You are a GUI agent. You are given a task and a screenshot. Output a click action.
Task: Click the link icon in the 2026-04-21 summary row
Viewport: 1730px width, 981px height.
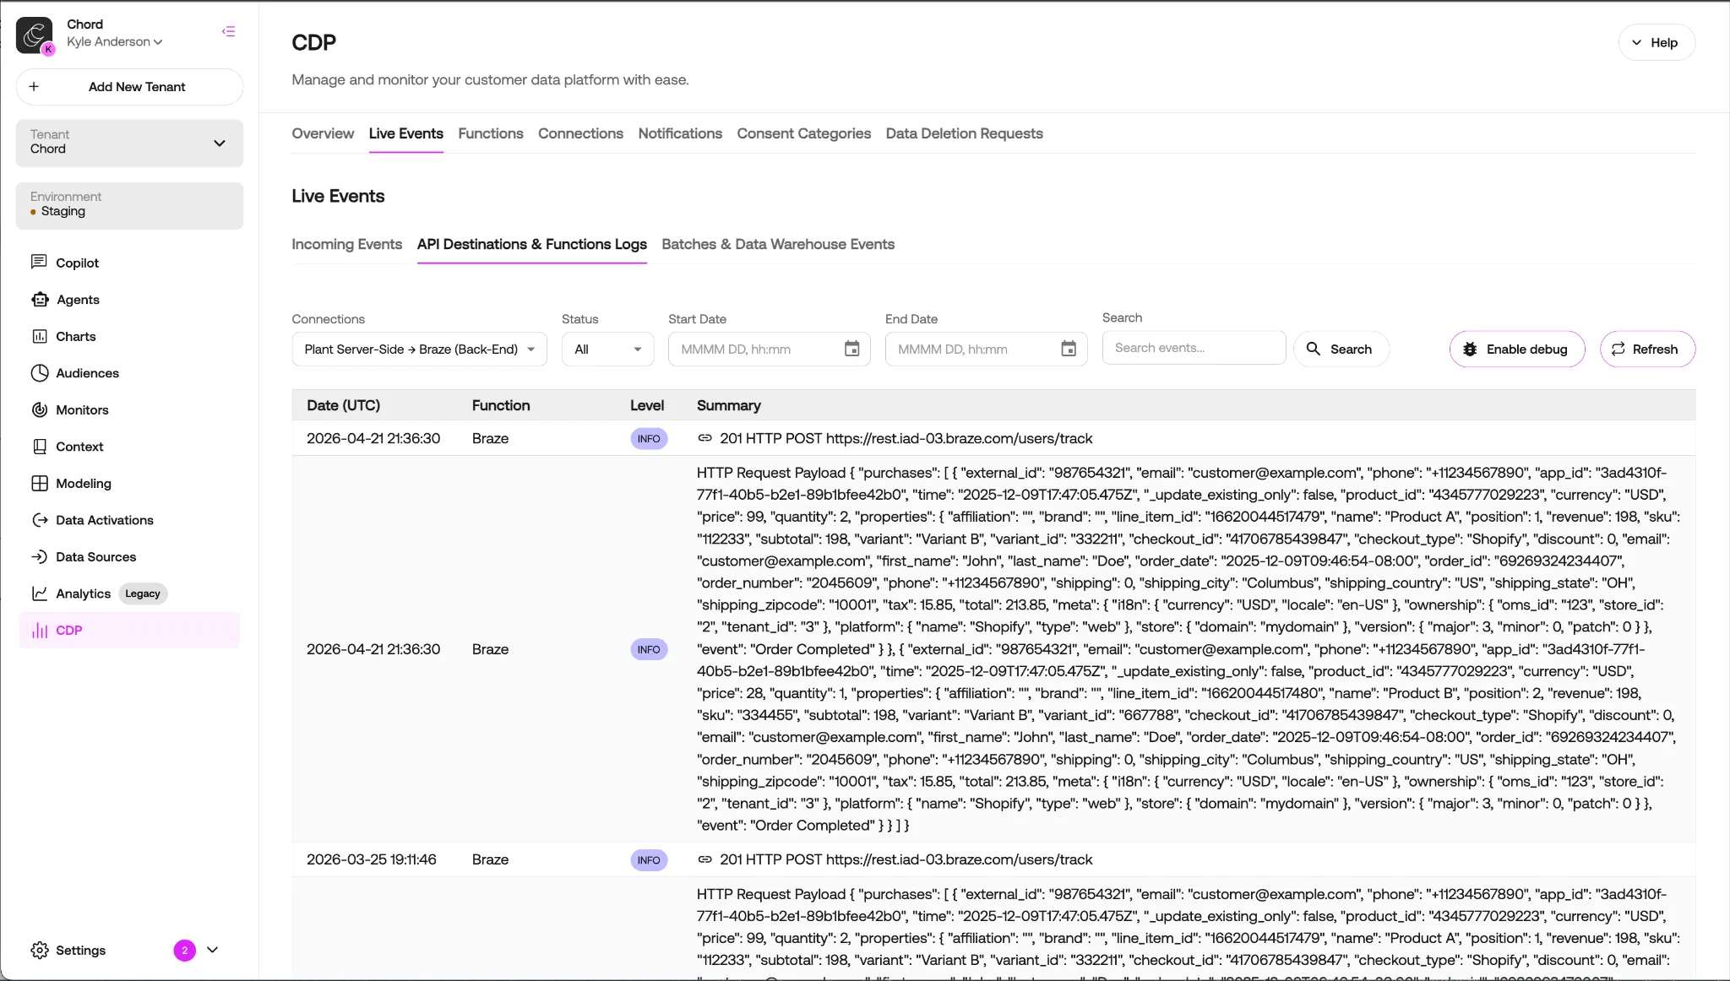coord(705,438)
